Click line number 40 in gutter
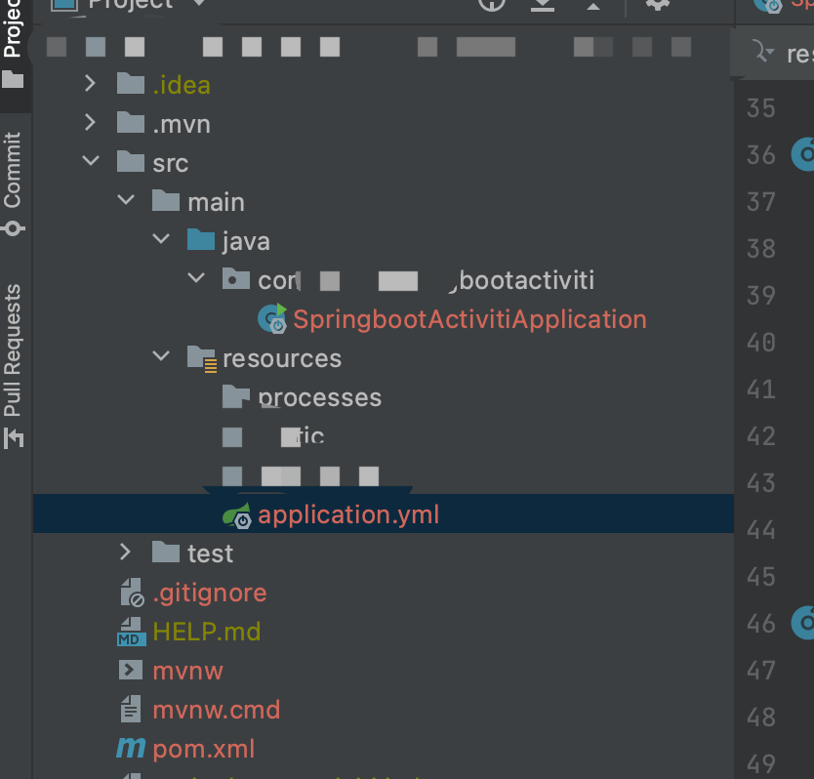 761,343
